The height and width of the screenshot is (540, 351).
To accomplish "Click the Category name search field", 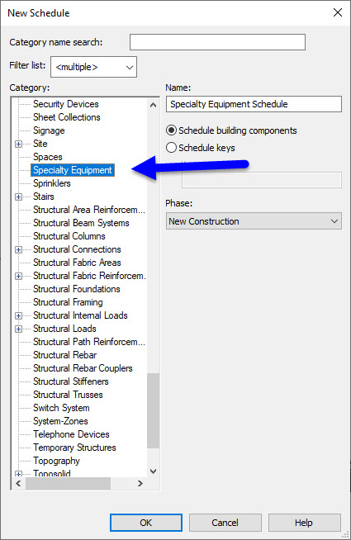I will 218,42.
